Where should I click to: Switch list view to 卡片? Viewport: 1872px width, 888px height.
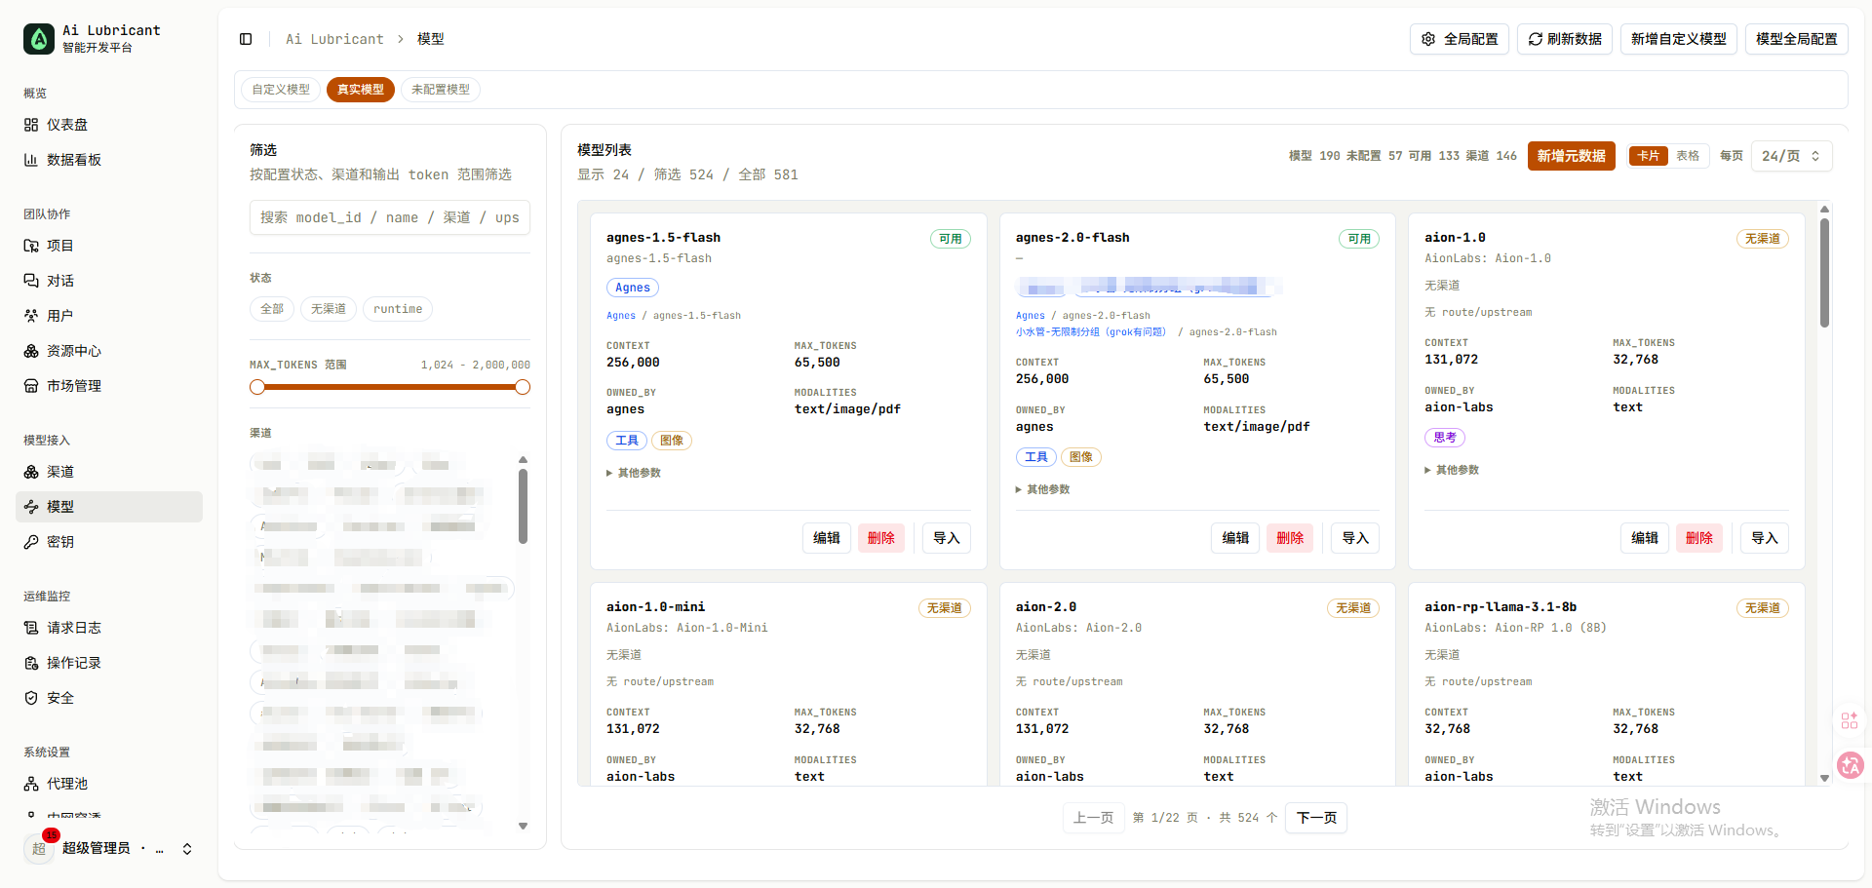[1649, 156]
